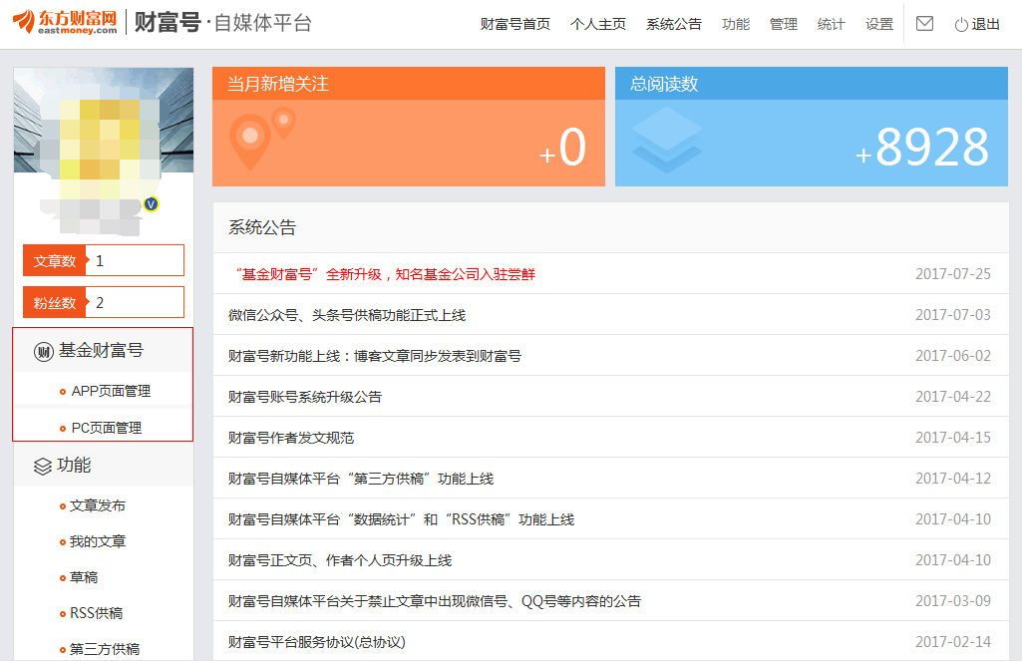Screen dimensions: 1022x661
Task: Click the date 2017-04-22
Action: pos(953,397)
